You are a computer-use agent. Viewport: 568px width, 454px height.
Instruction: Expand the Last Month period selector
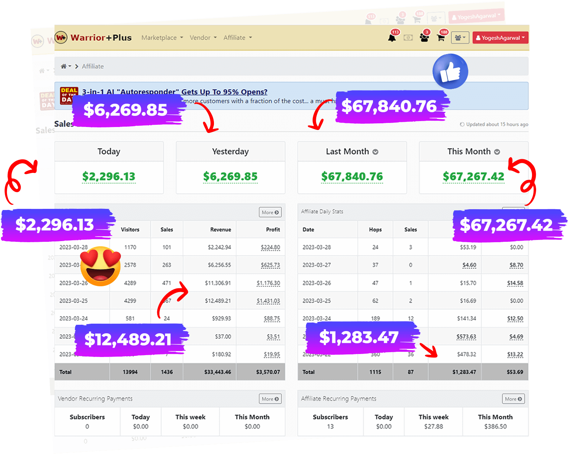point(375,152)
